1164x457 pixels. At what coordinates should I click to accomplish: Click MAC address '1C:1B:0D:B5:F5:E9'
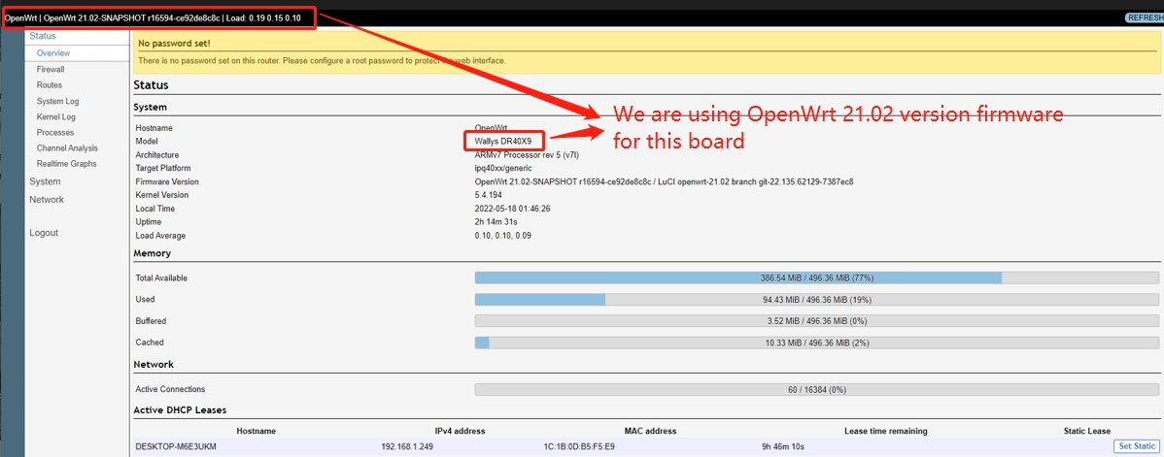(579, 446)
